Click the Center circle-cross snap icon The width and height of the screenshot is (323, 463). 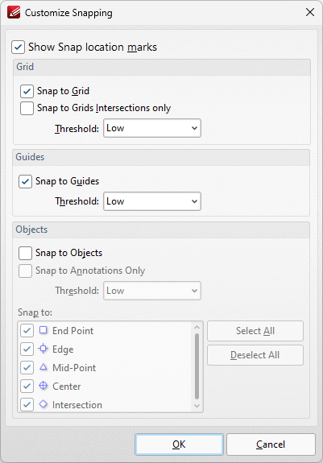[43, 386]
